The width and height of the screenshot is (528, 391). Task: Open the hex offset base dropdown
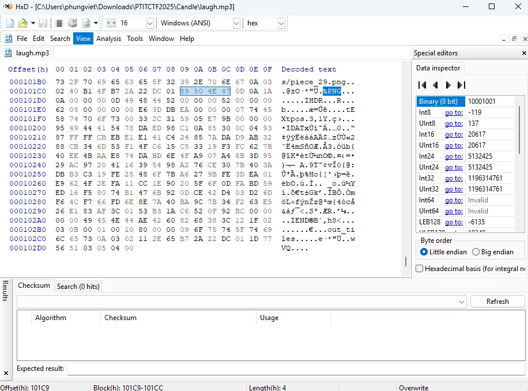pyautogui.click(x=281, y=23)
